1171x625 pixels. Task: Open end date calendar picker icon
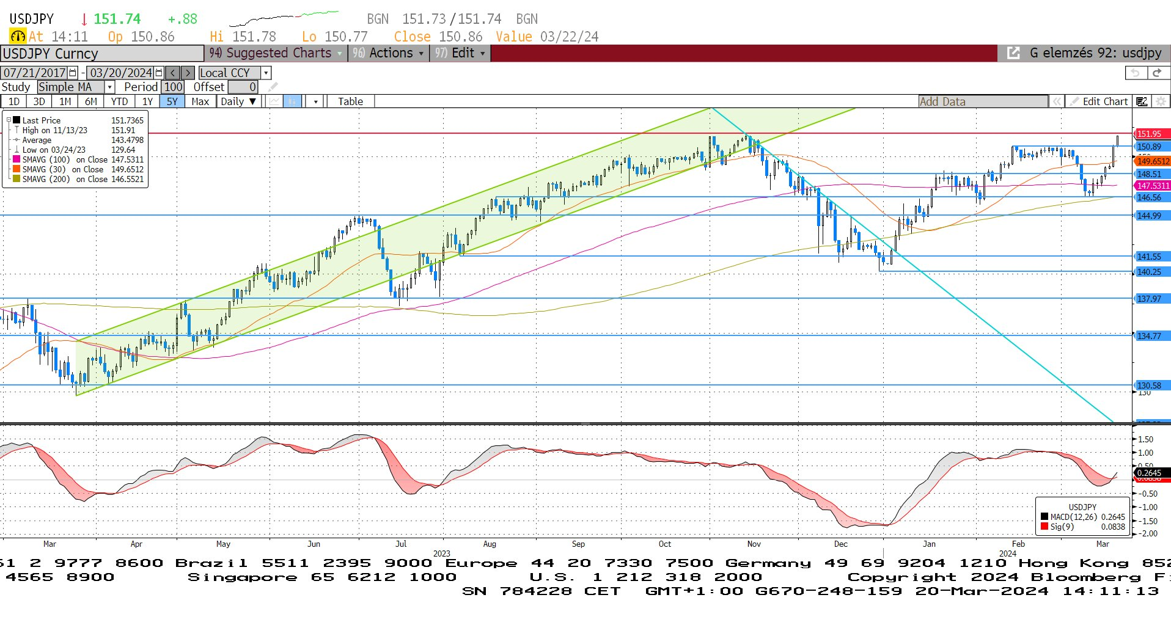point(160,73)
